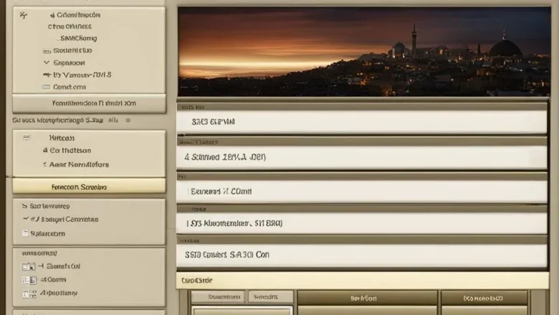Viewport: 559px width, 315px height.
Task: Click the grid icon in third row of bottom-left panel
Action: 28,293
